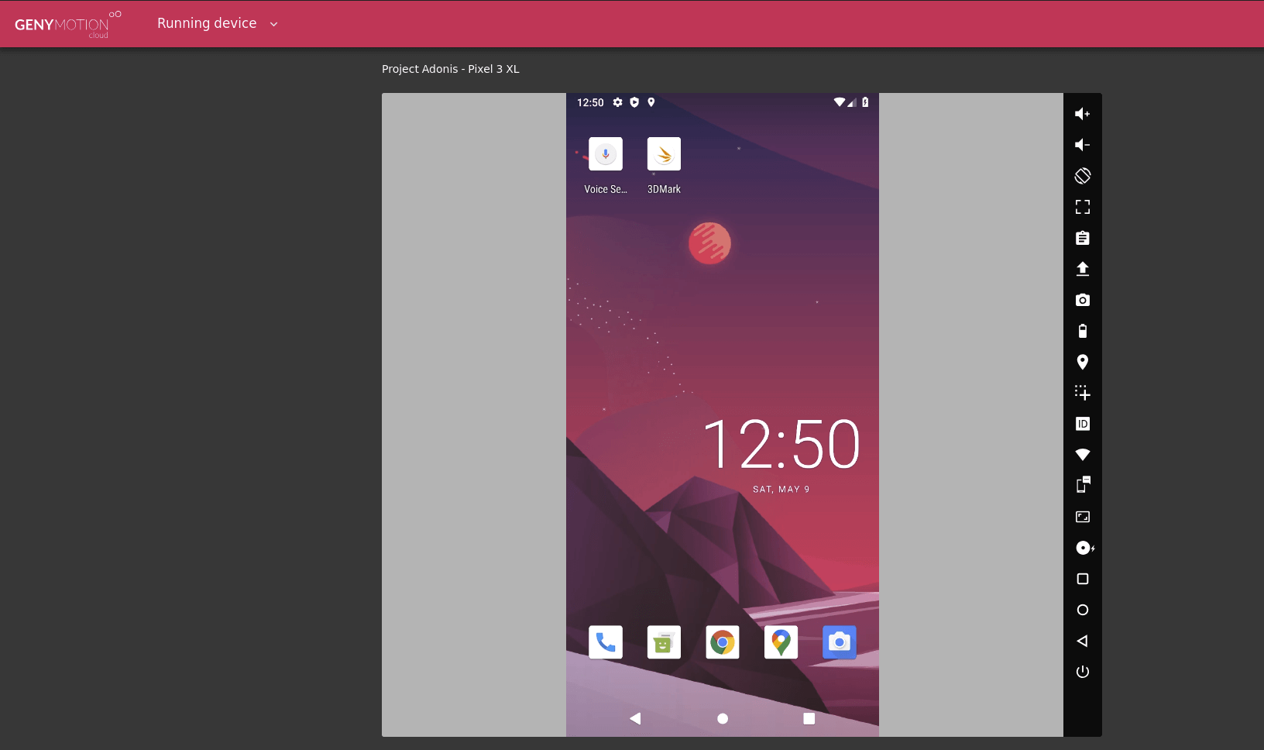Screen dimensions: 1264x750
Task: Open Chrome browser in the dock
Action: point(722,642)
